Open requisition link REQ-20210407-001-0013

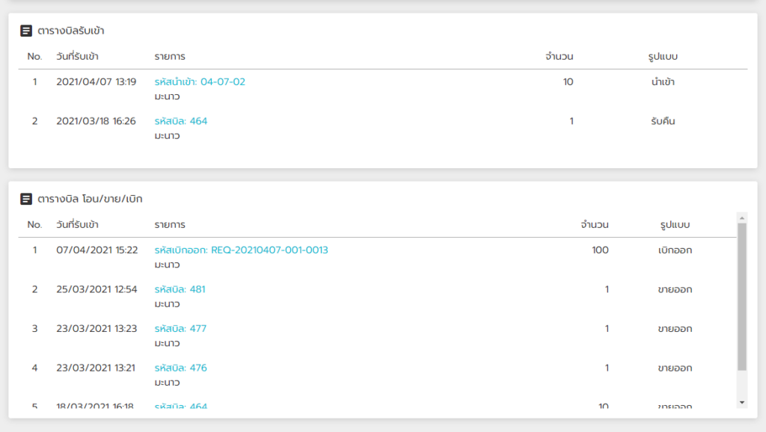coord(242,250)
